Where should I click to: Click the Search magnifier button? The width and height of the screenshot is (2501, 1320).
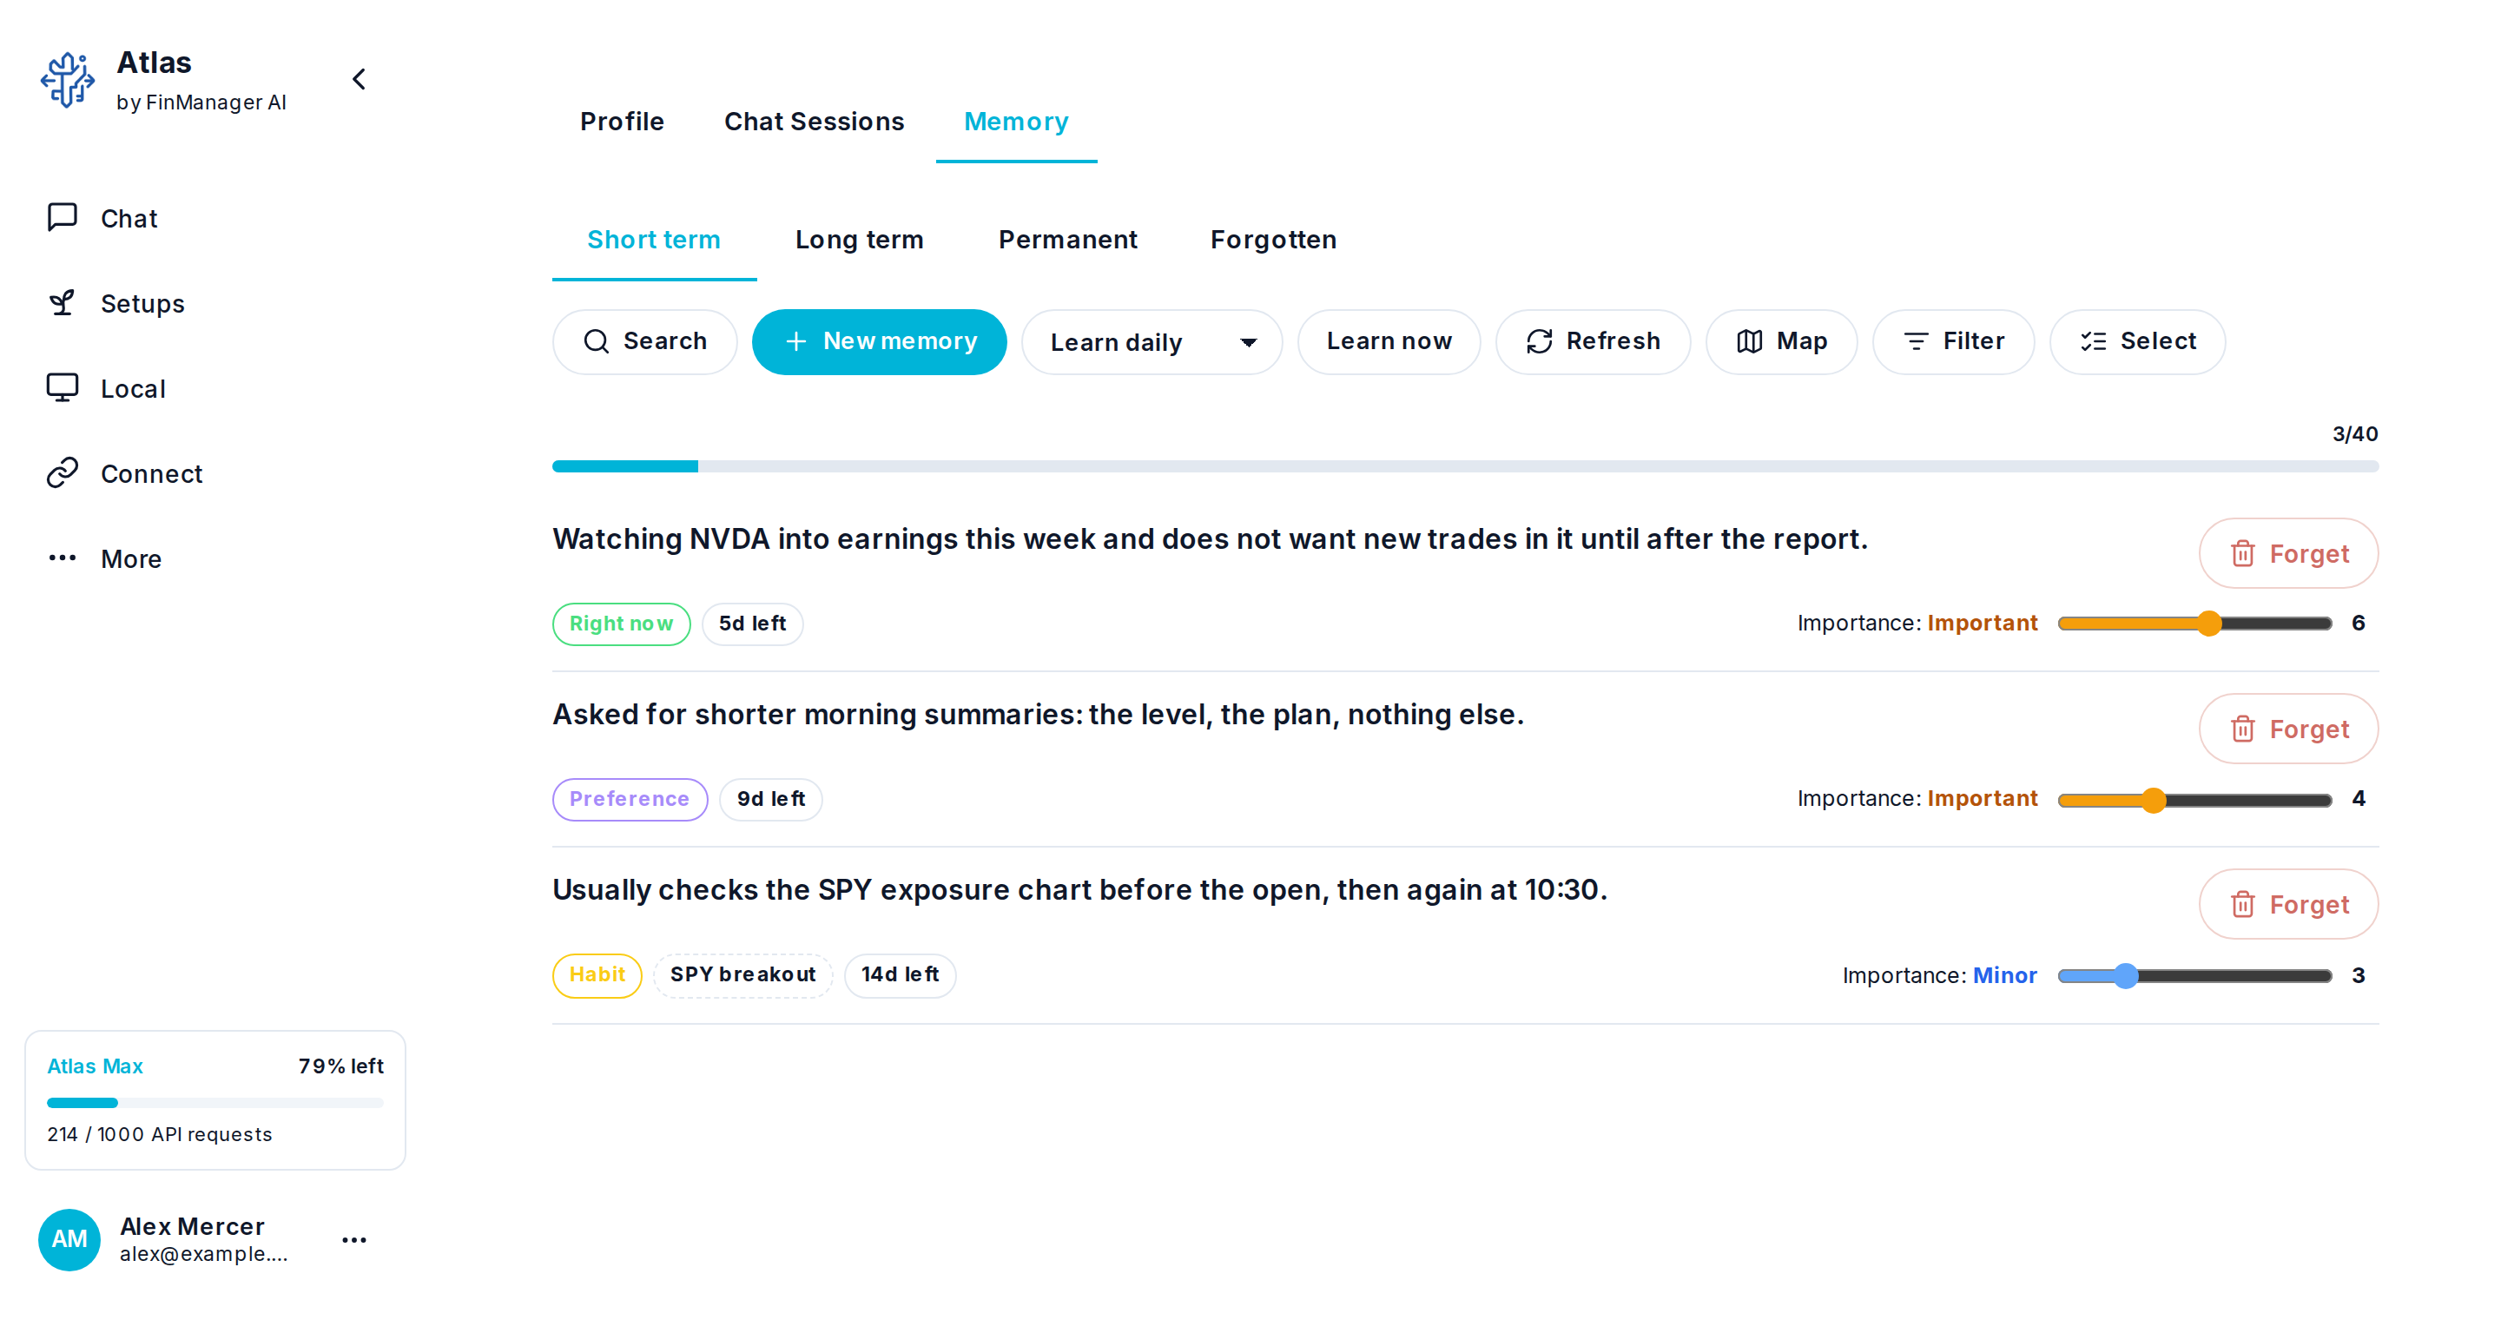pyautogui.click(x=644, y=341)
